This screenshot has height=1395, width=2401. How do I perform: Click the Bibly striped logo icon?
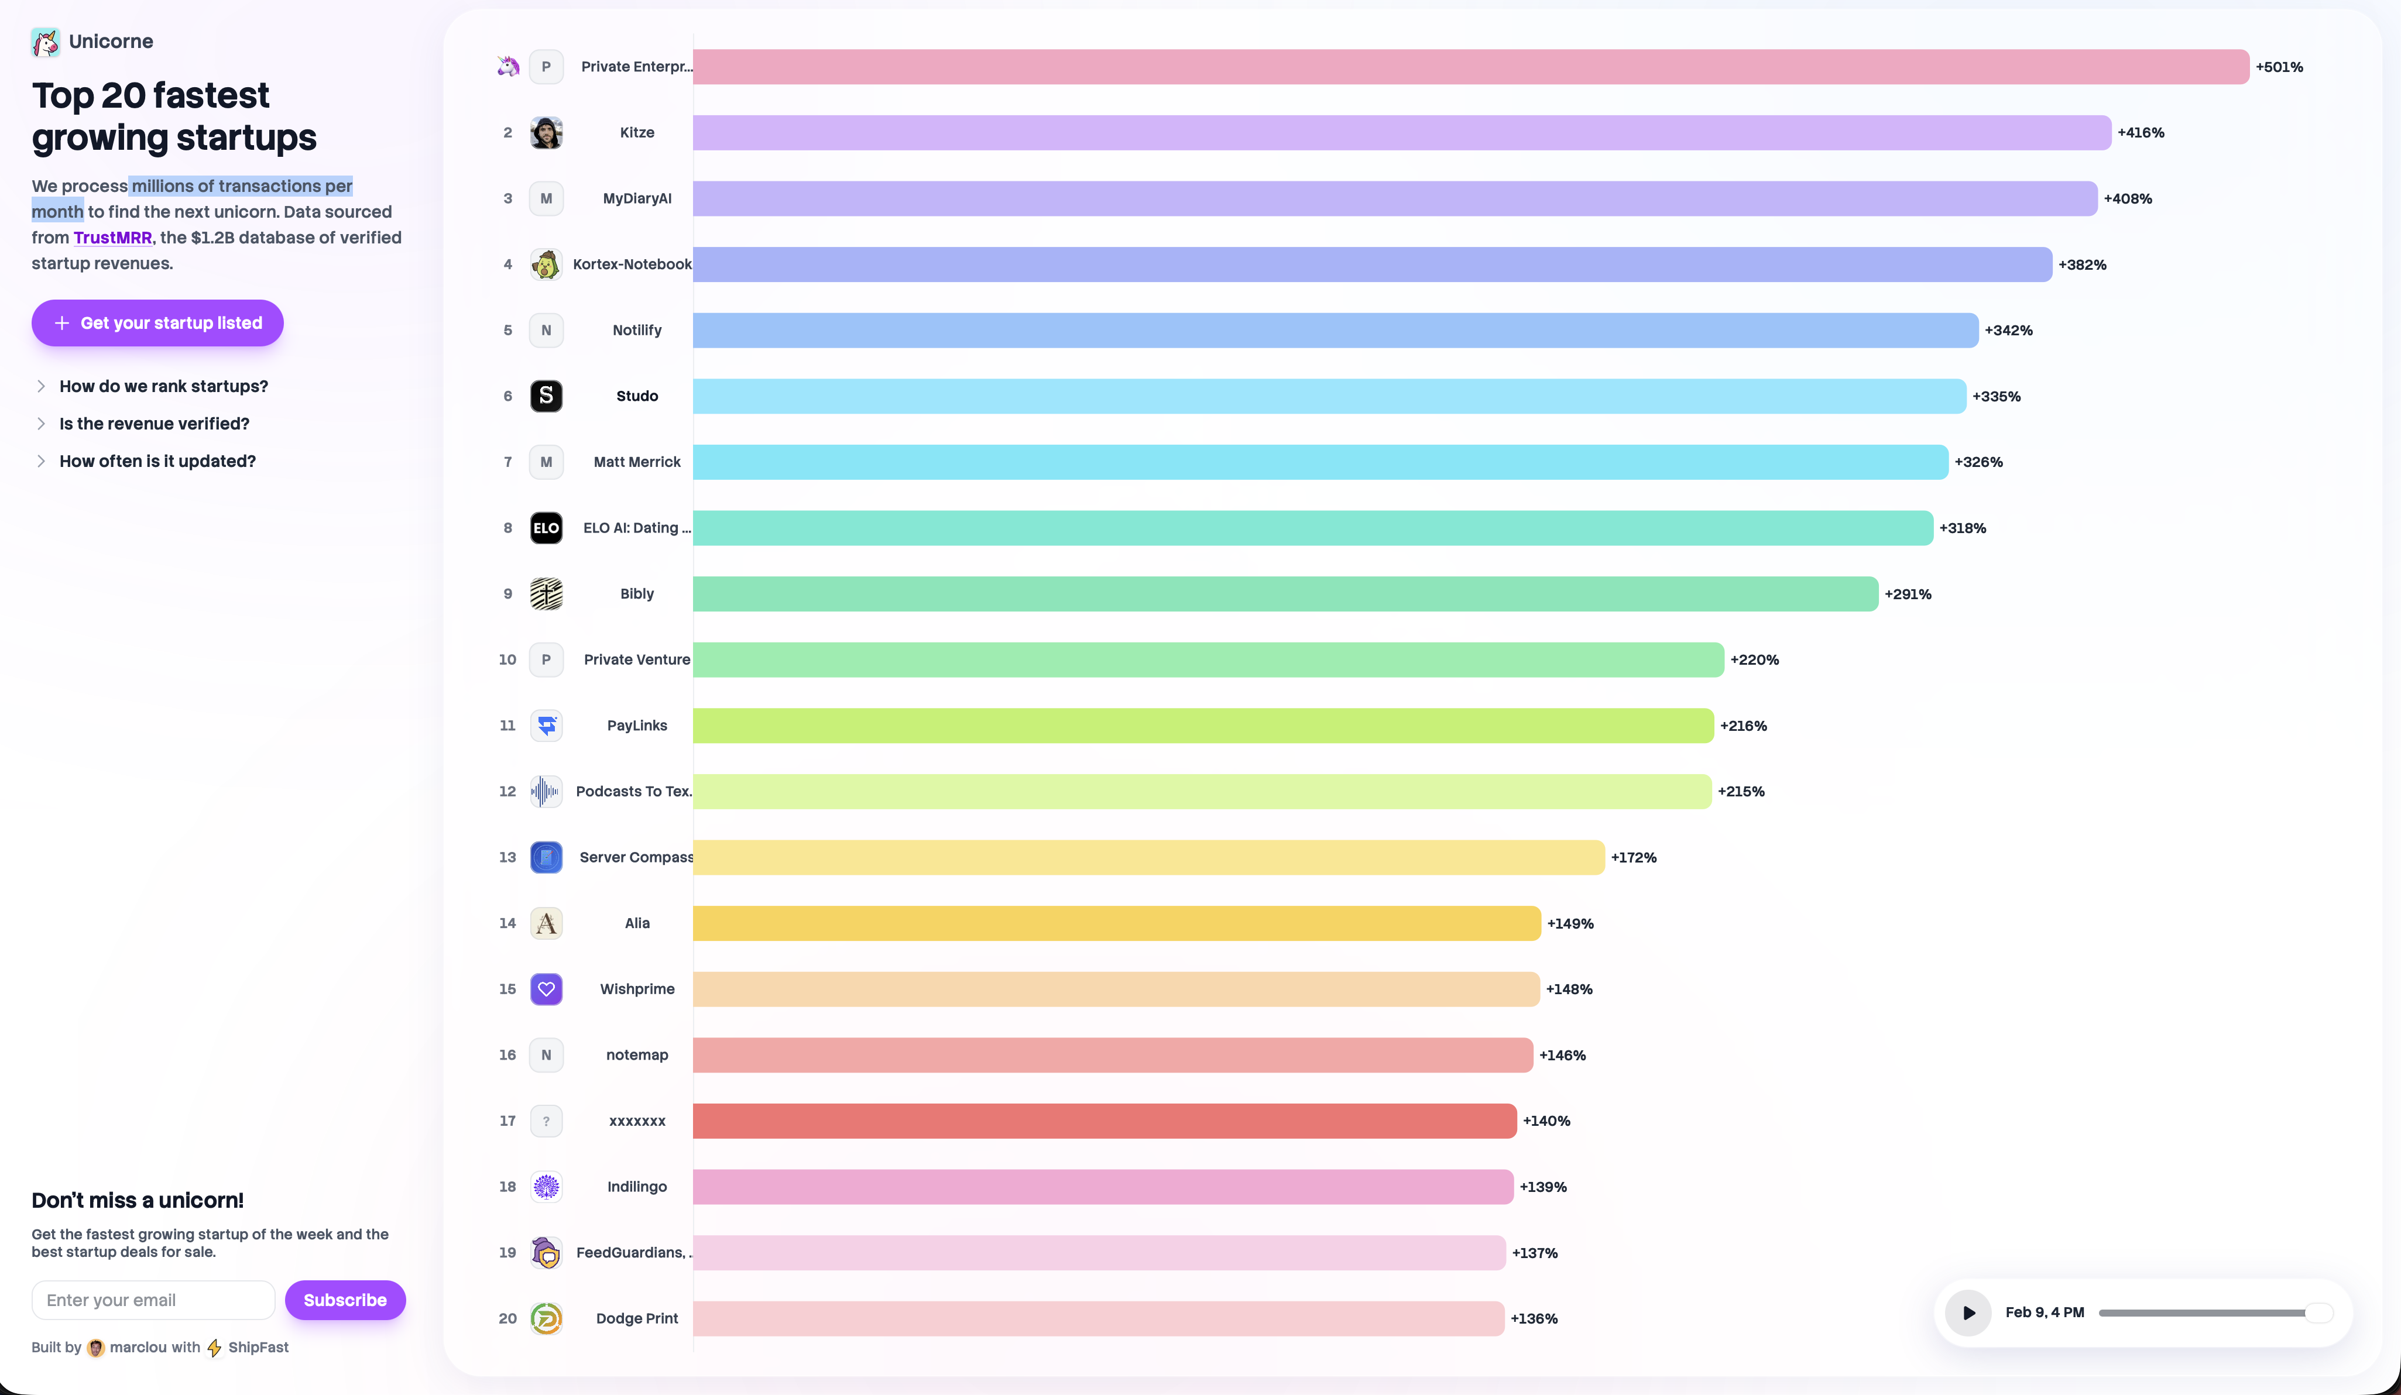coord(546,594)
